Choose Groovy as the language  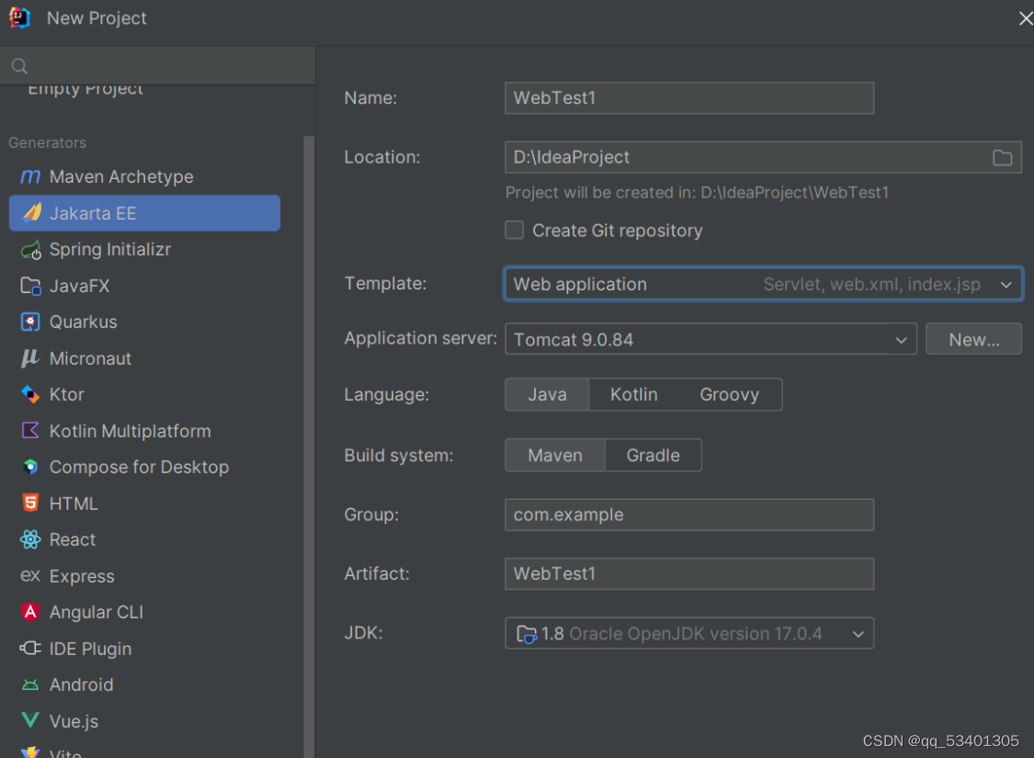click(x=730, y=394)
